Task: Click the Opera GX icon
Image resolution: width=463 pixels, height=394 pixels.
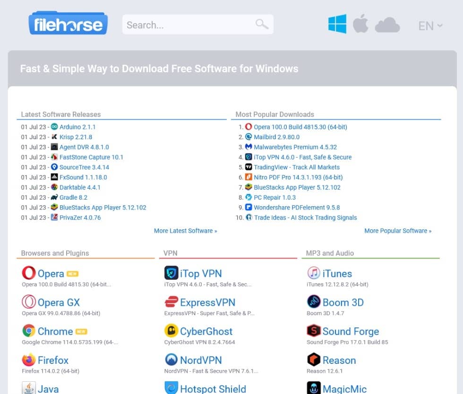Action: [x=29, y=302]
